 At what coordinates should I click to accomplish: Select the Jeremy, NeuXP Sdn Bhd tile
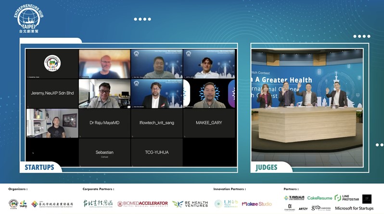[52, 93]
